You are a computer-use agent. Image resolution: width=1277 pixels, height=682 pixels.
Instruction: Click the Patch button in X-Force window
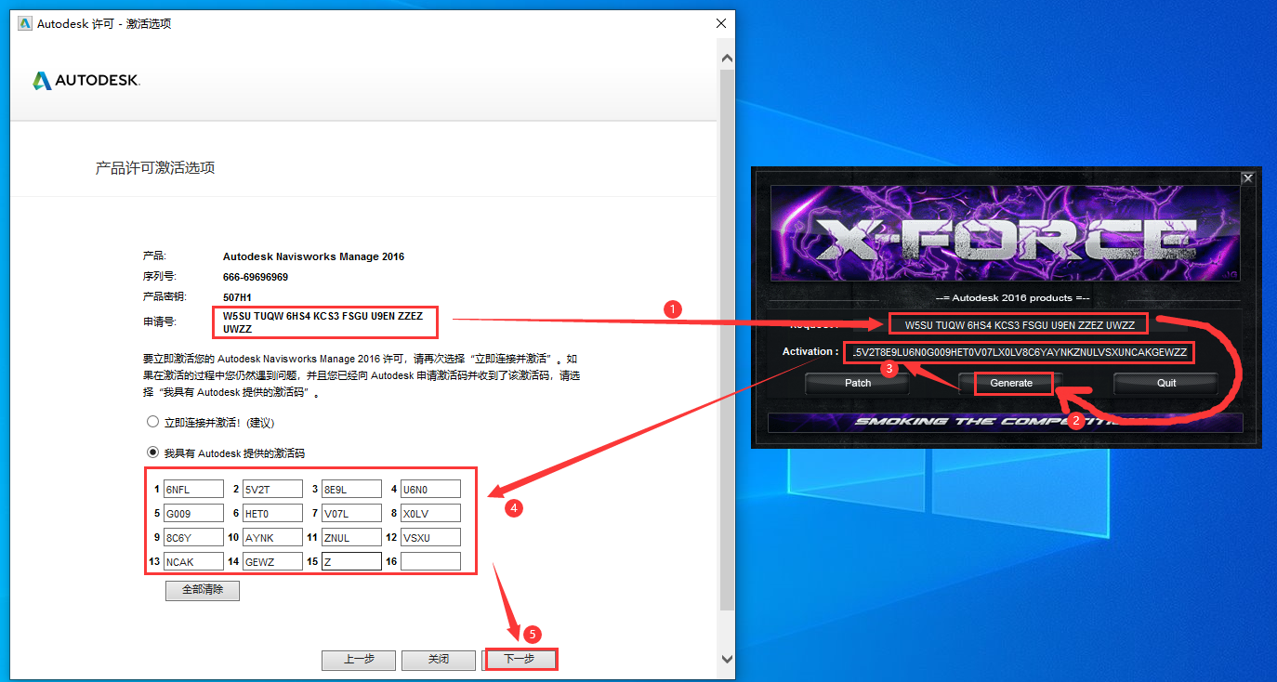858,383
